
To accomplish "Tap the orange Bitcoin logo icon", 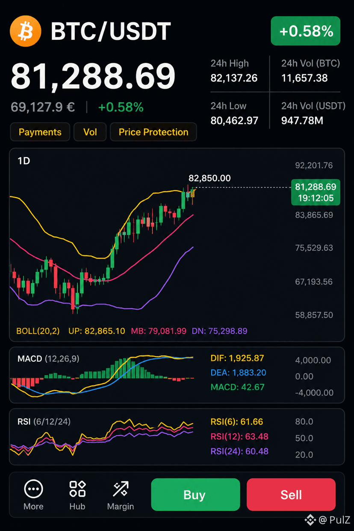I will click(x=26, y=31).
